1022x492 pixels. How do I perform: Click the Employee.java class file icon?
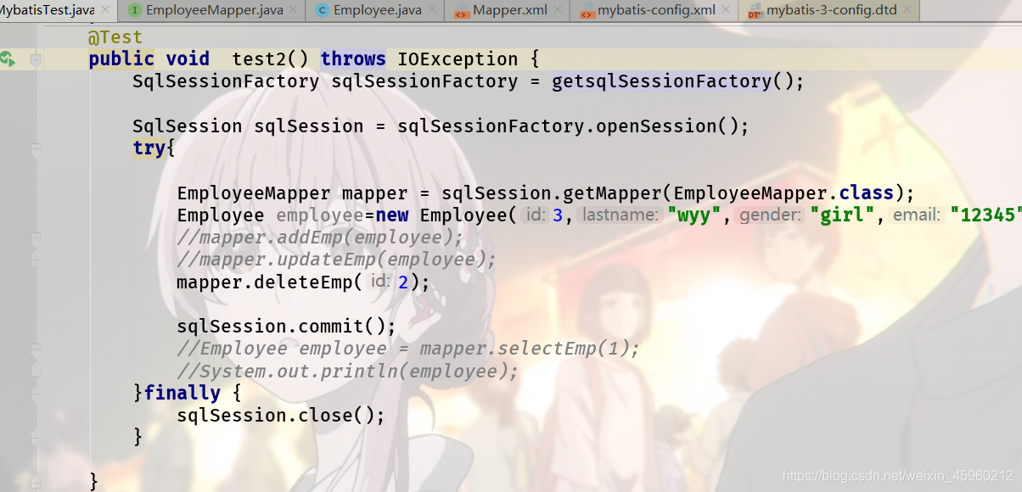(x=322, y=11)
